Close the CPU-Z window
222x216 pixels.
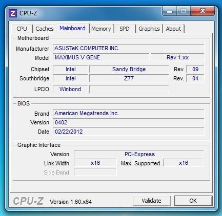203,11
